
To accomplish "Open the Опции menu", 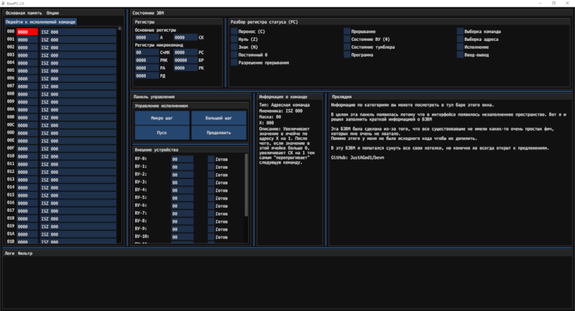I will pos(52,13).
